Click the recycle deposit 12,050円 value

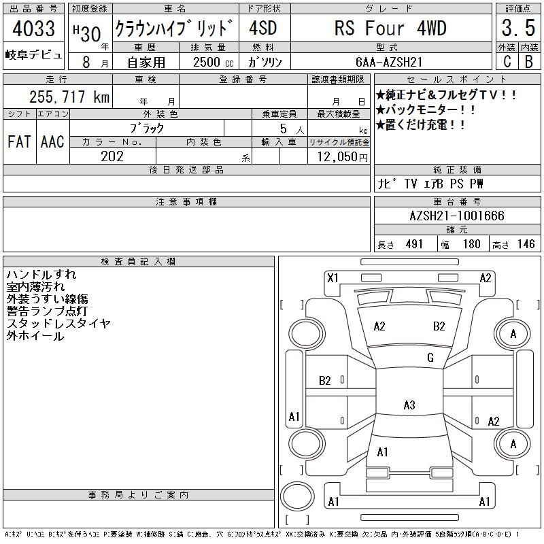click(339, 157)
